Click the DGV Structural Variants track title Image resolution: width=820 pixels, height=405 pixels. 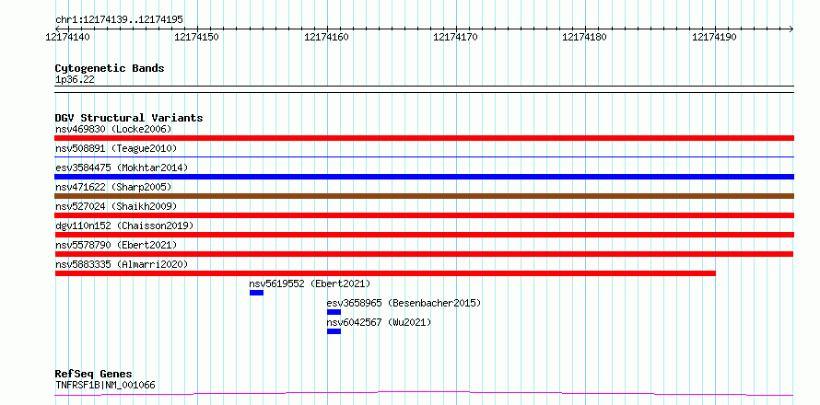pyautogui.click(x=129, y=118)
